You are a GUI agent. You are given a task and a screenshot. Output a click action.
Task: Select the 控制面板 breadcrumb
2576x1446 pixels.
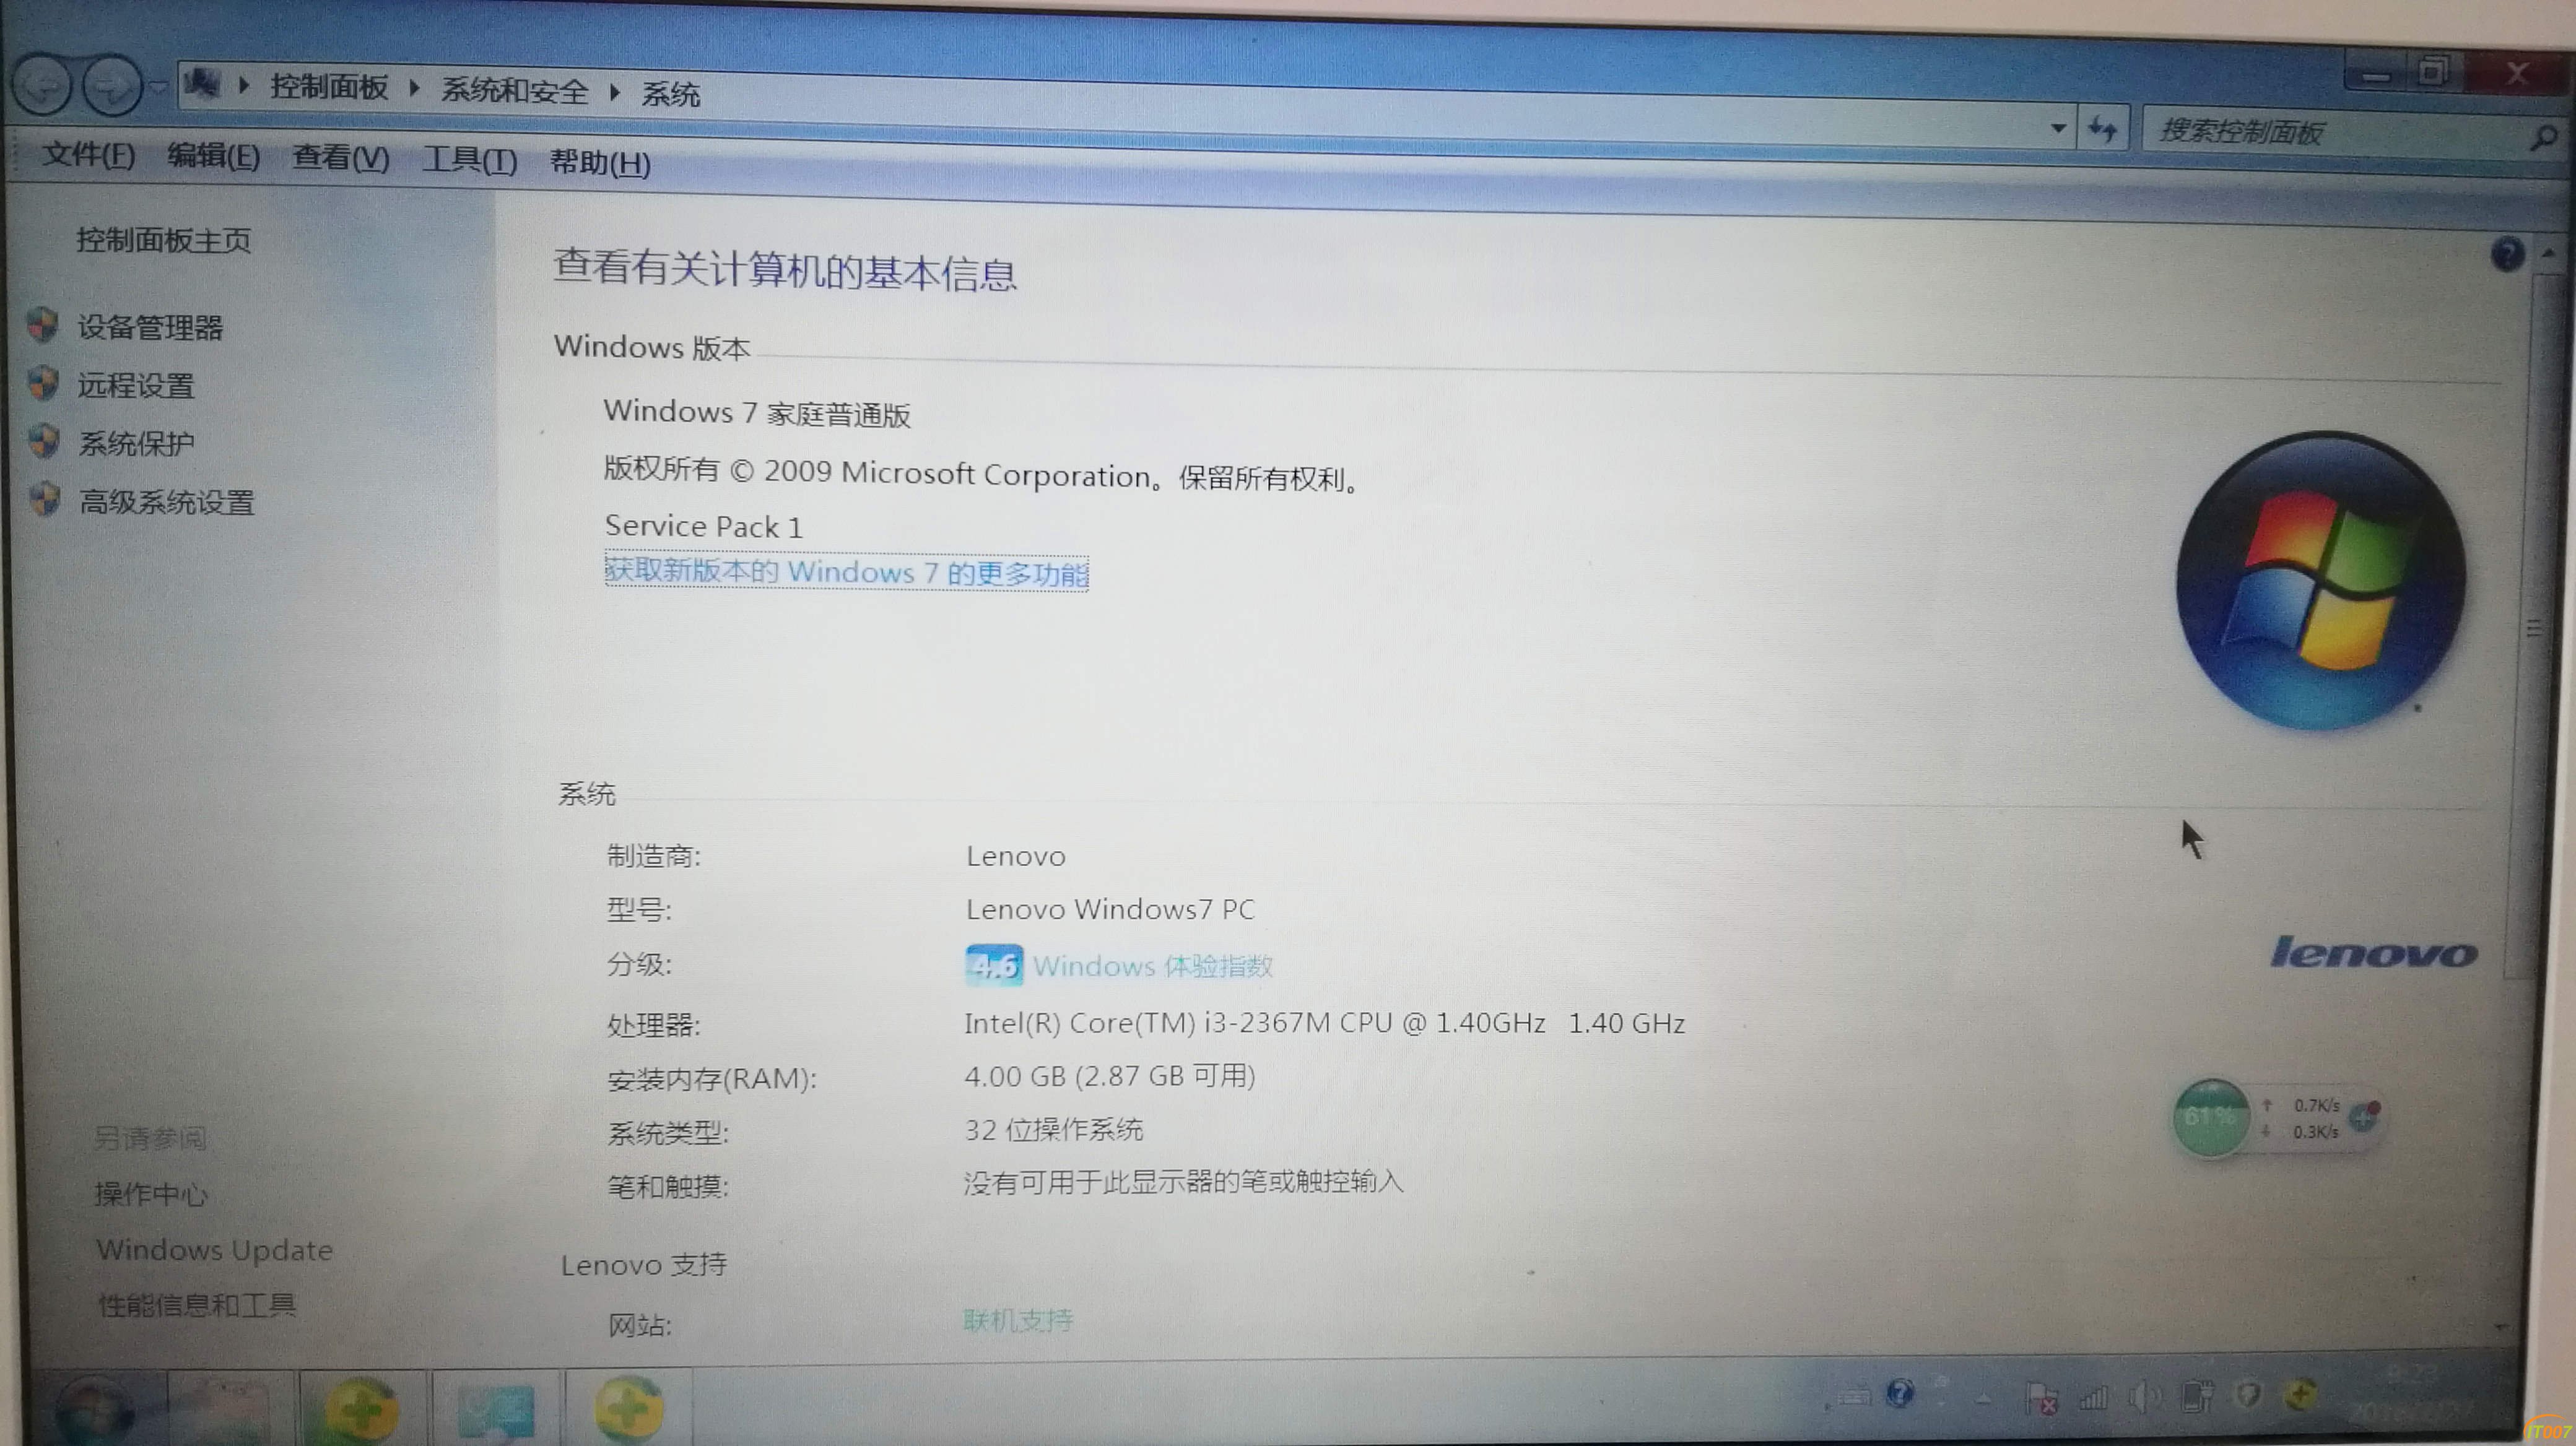pyautogui.click(x=329, y=88)
